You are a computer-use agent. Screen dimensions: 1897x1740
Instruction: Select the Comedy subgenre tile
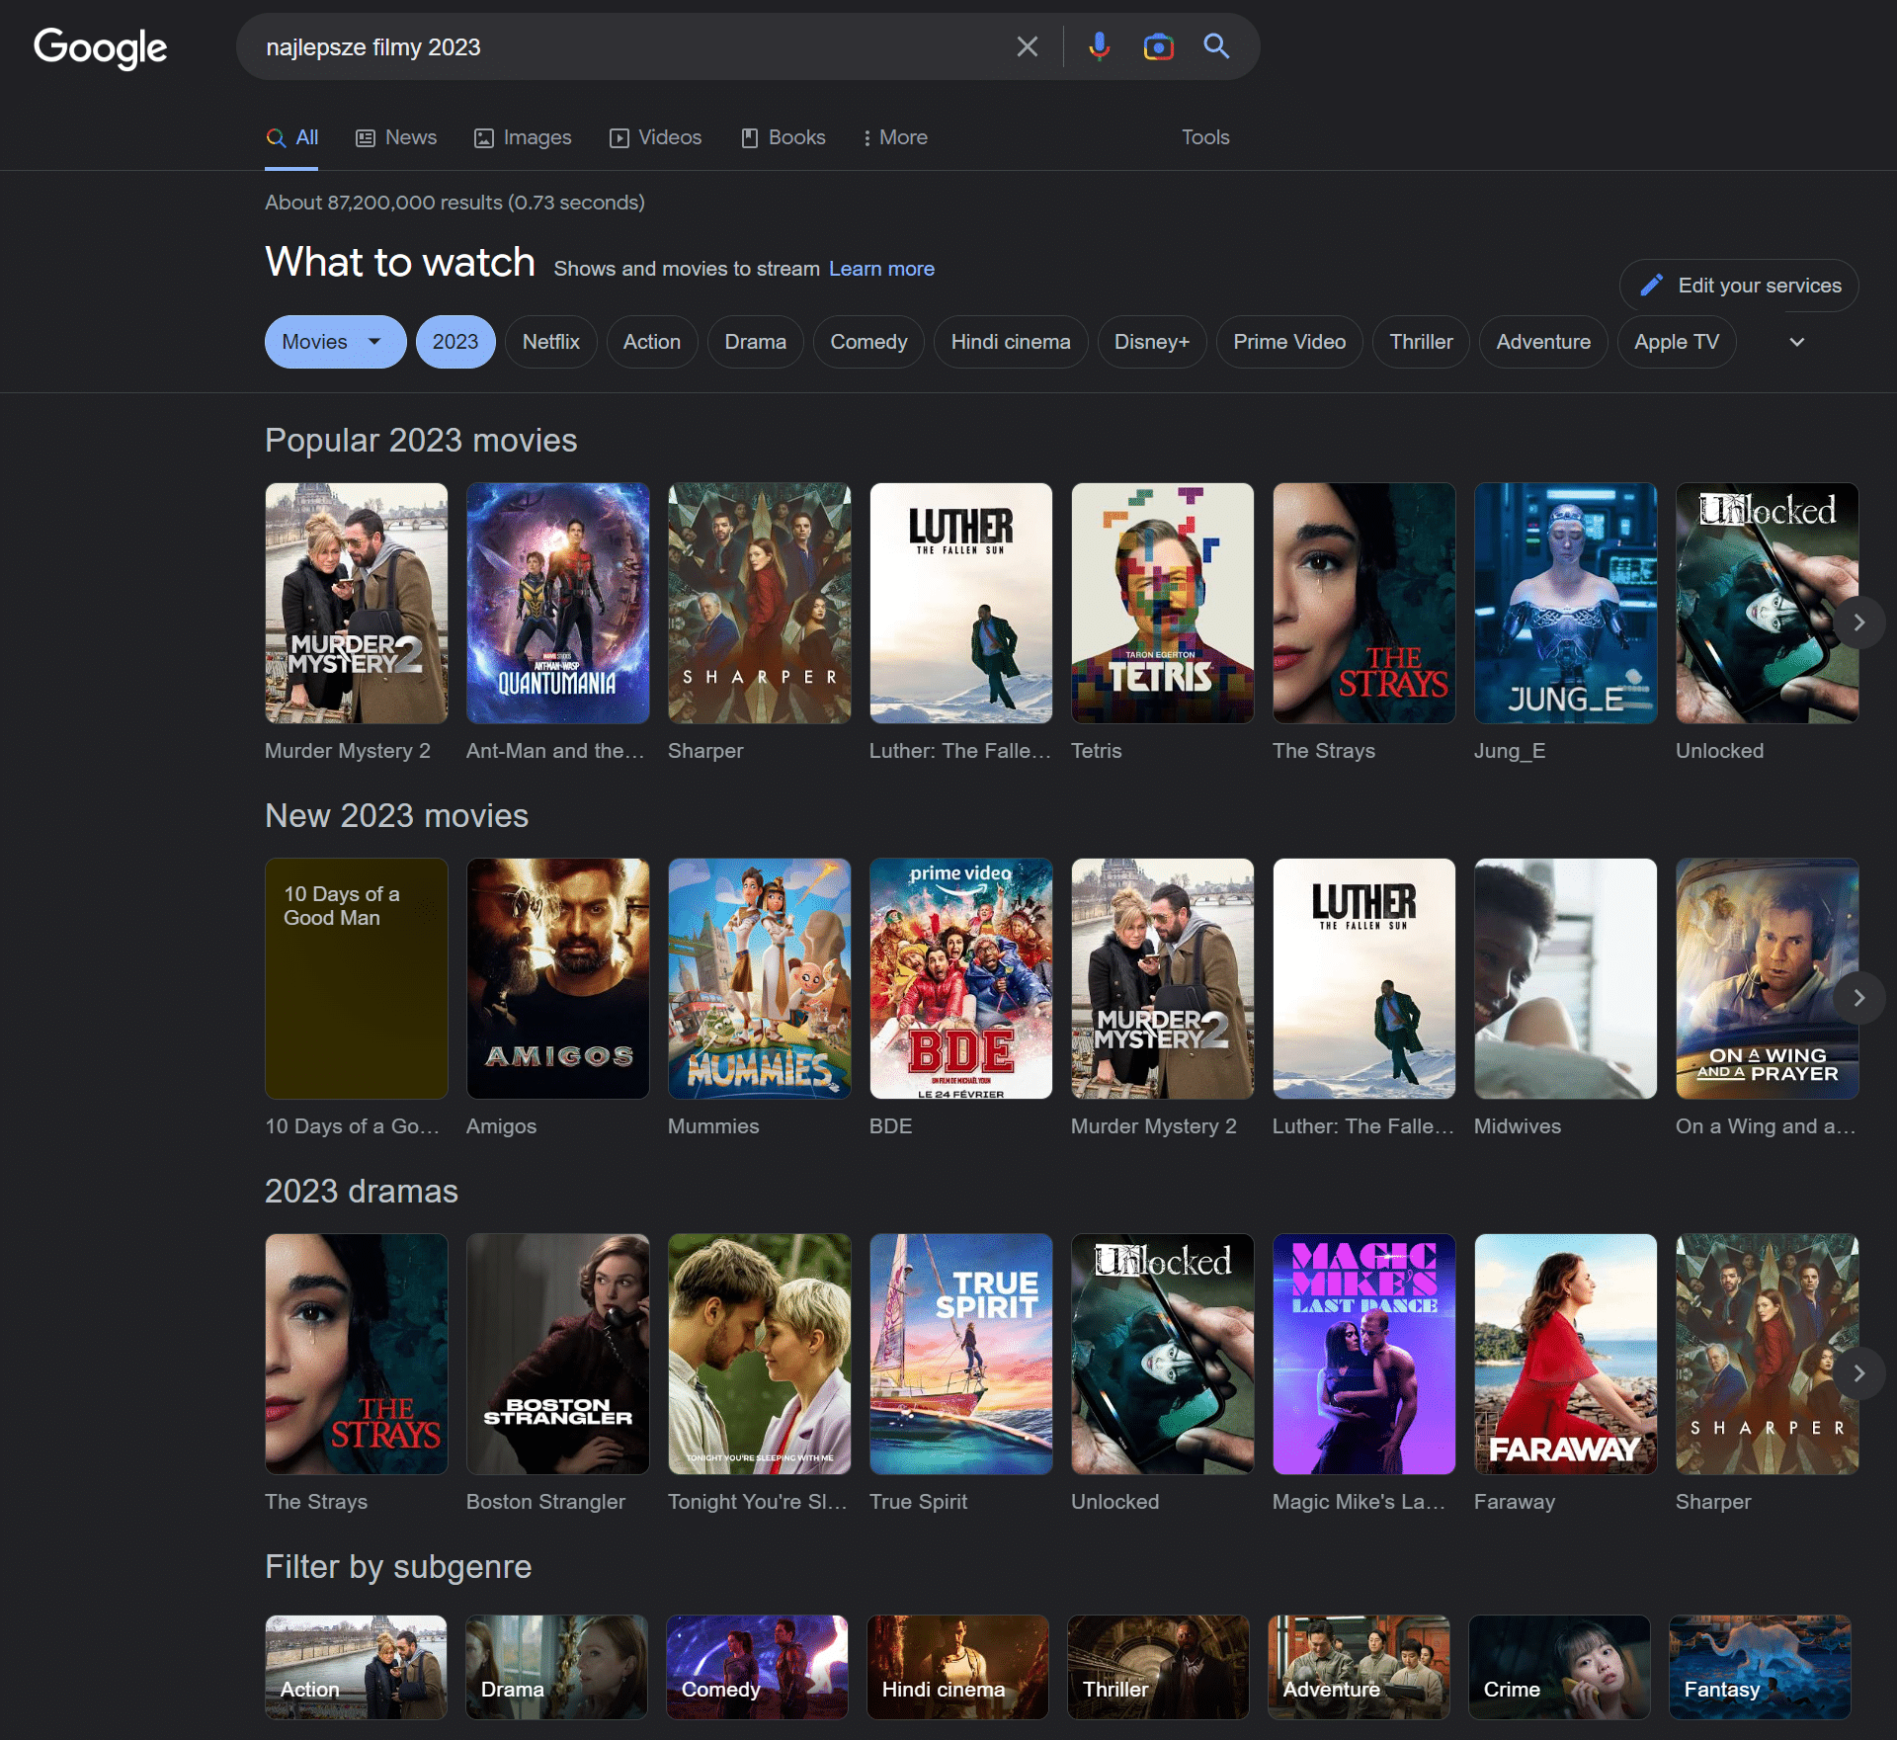click(758, 1667)
